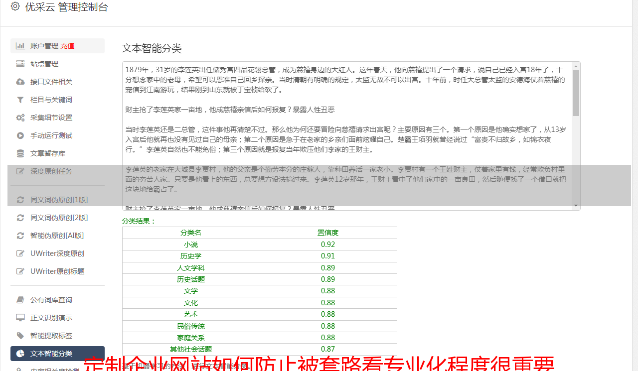Click the 其他社会话题 category row
The image size is (638, 371).
[260, 349]
